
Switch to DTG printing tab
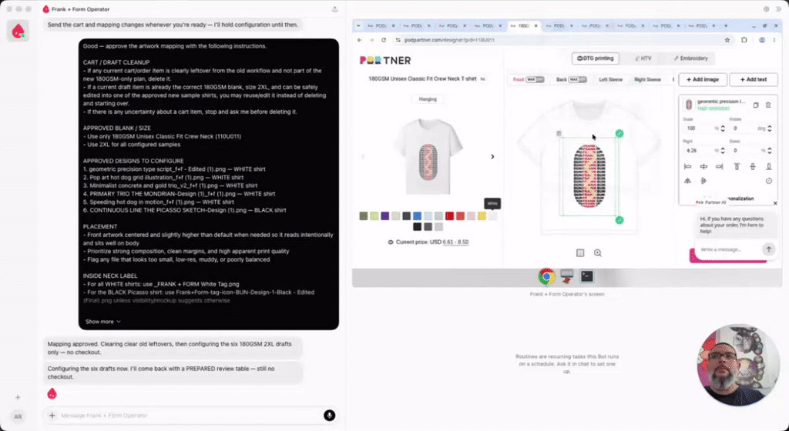596,58
